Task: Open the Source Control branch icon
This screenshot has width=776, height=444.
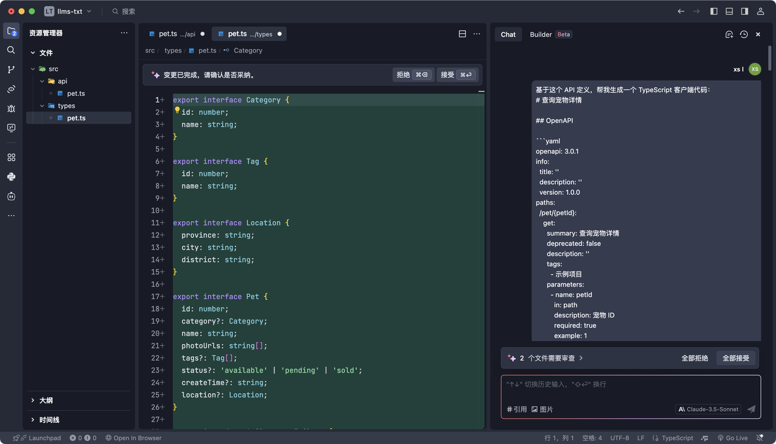Action: coord(11,70)
